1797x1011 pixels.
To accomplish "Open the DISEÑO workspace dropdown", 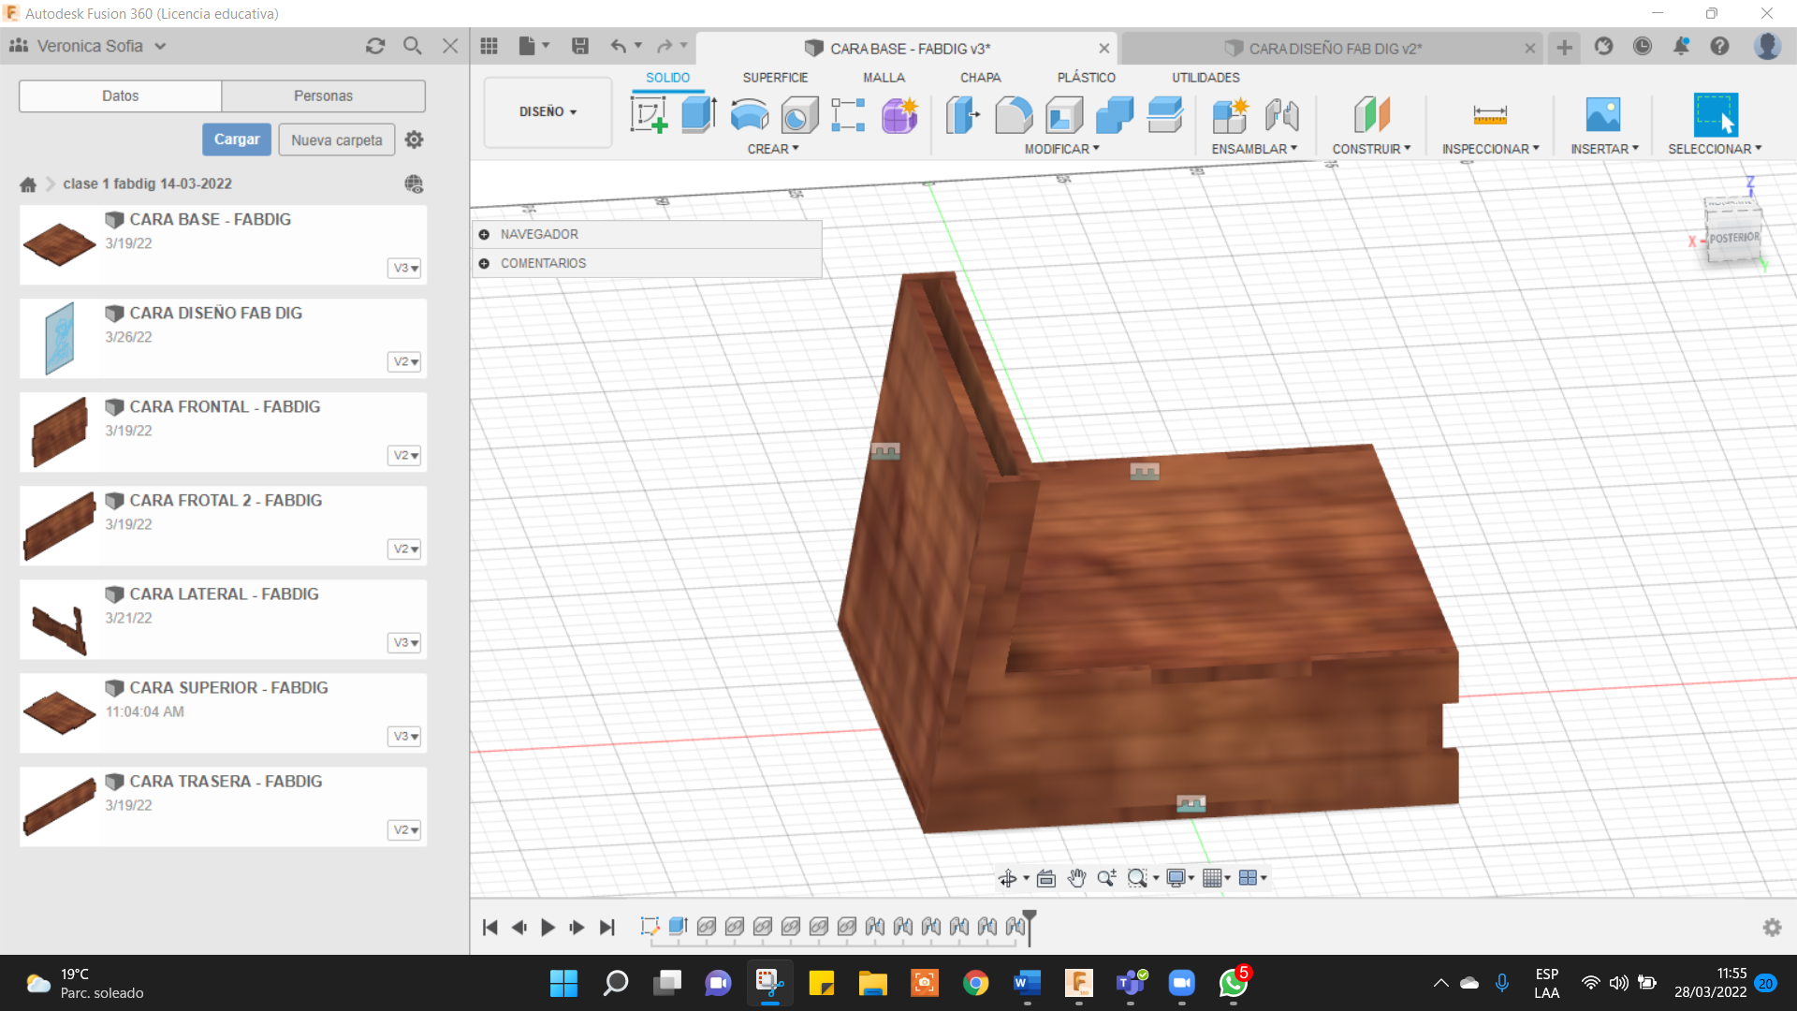I will [548, 111].
